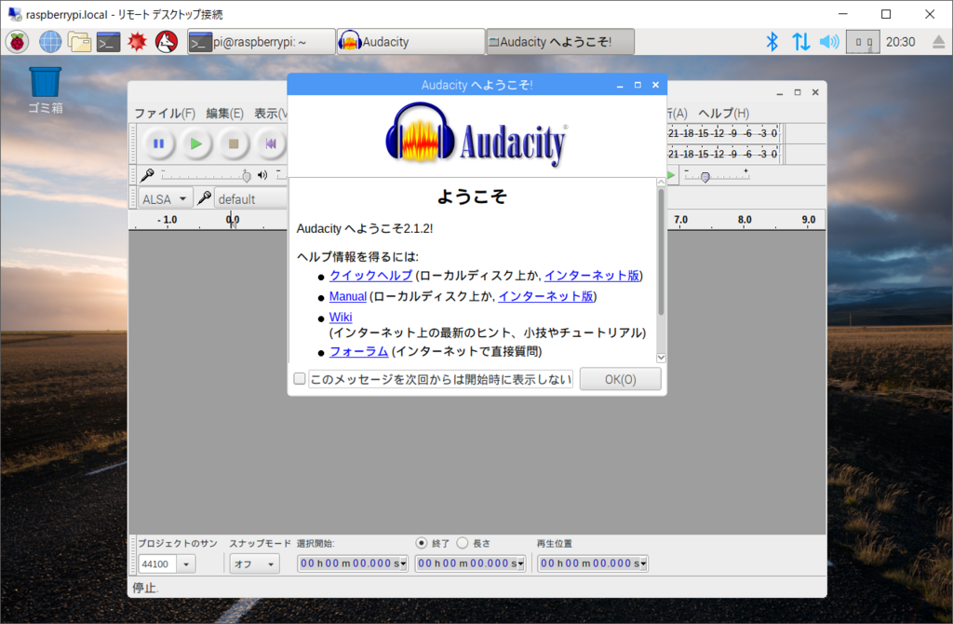Click the OK(O) button
This screenshot has width=953, height=624.
(x=621, y=379)
